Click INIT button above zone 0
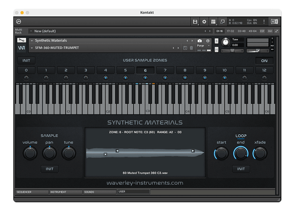 pyautogui.click(x=26, y=61)
